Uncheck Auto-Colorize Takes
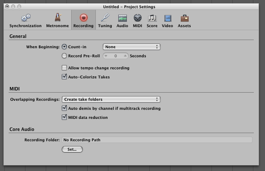The height and width of the screenshot is (171, 265). (x=64, y=77)
